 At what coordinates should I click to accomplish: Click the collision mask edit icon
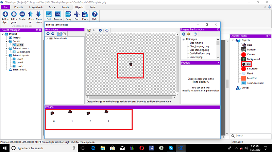coord(89,30)
